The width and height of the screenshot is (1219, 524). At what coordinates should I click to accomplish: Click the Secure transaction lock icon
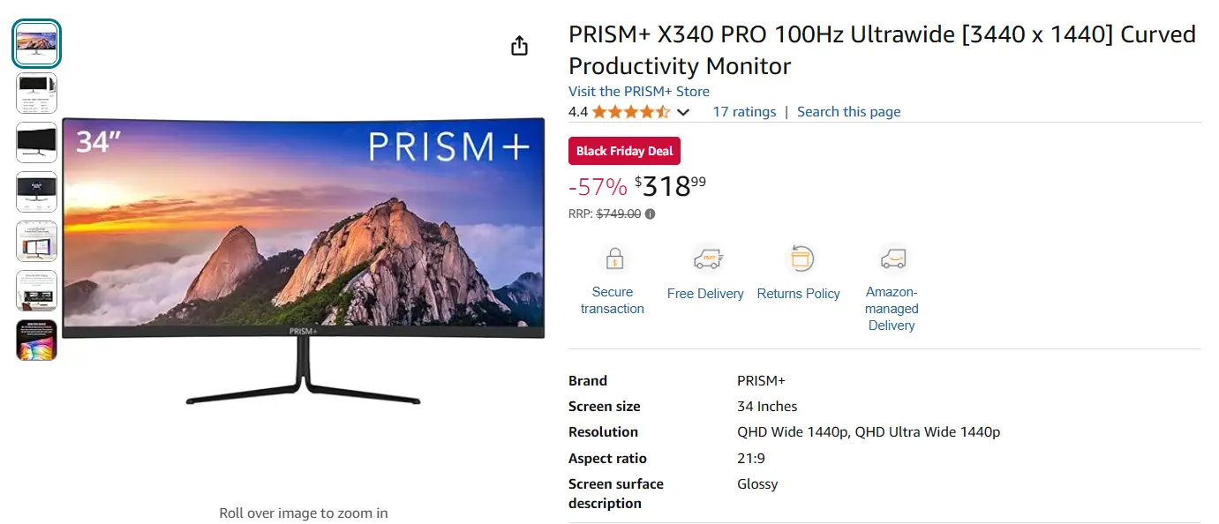point(613,258)
